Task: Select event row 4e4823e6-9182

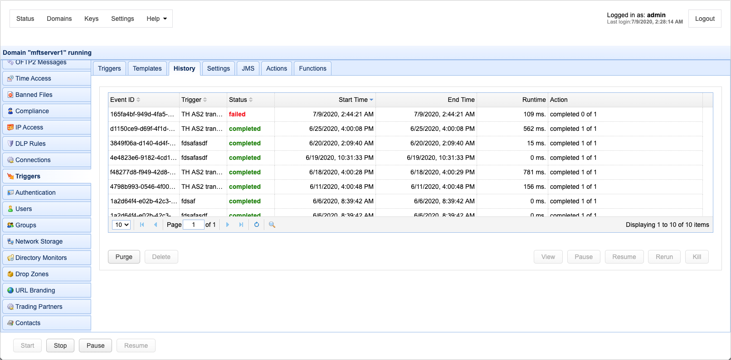Action: tap(405, 158)
